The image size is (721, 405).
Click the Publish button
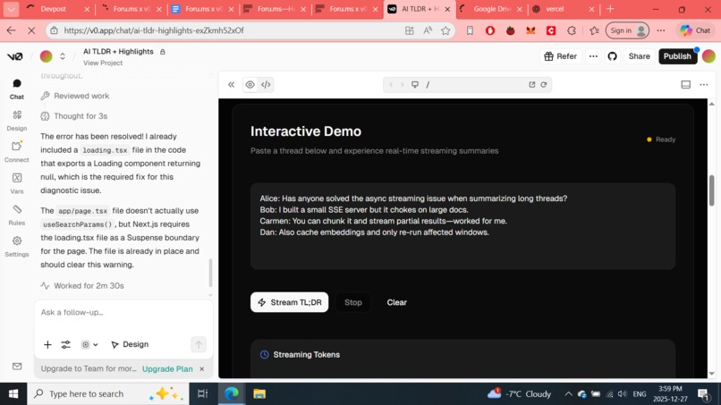677,56
